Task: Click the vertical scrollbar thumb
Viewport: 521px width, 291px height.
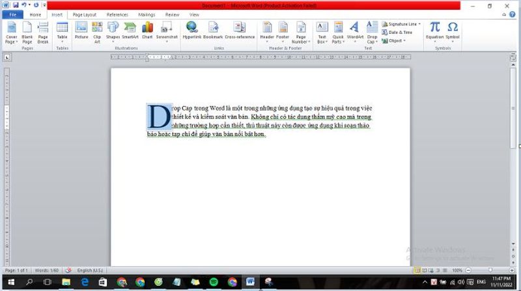Action: click(x=513, y=109)
